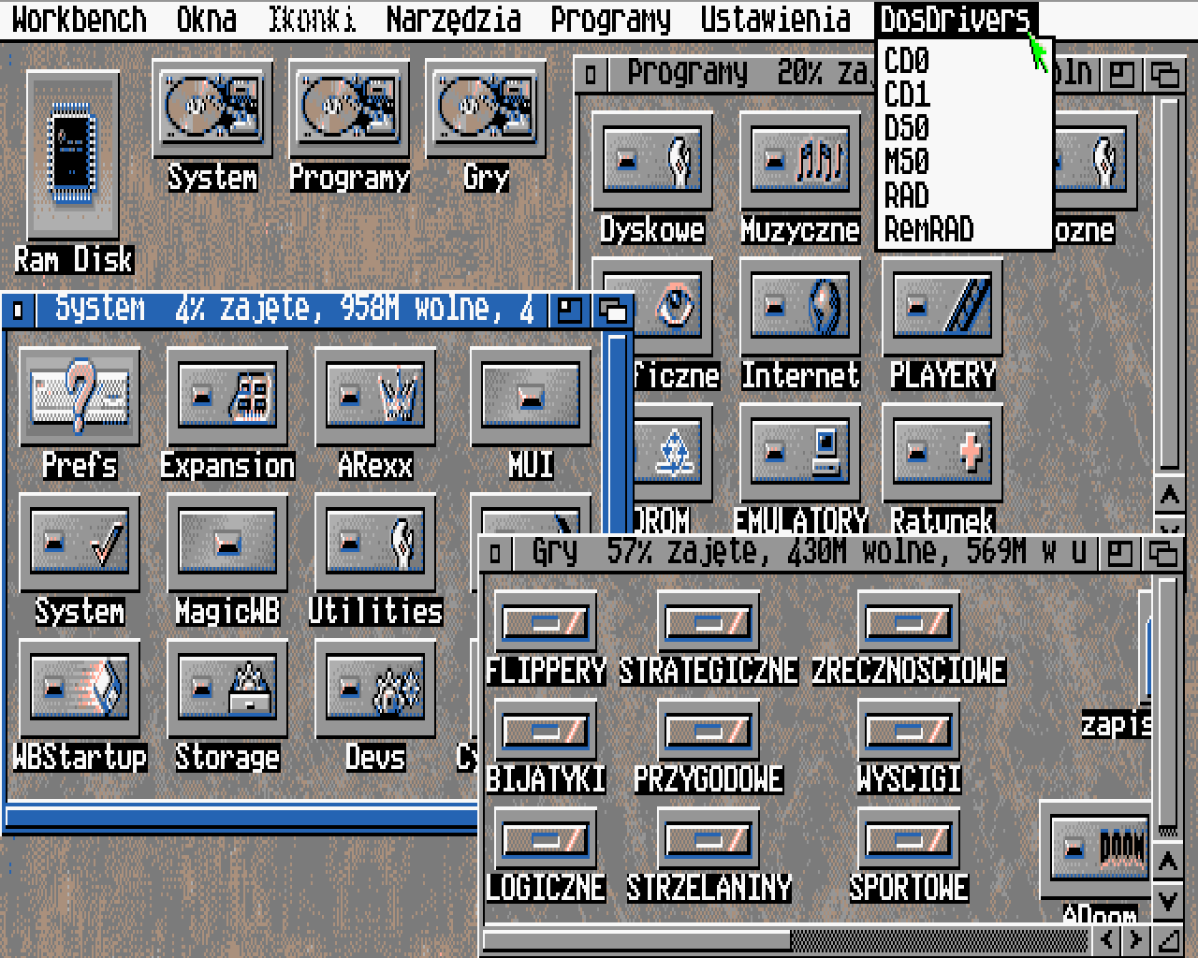Select CD1 from DosDrivers menu
1198x958 pixels.
[x=965, y=94]
